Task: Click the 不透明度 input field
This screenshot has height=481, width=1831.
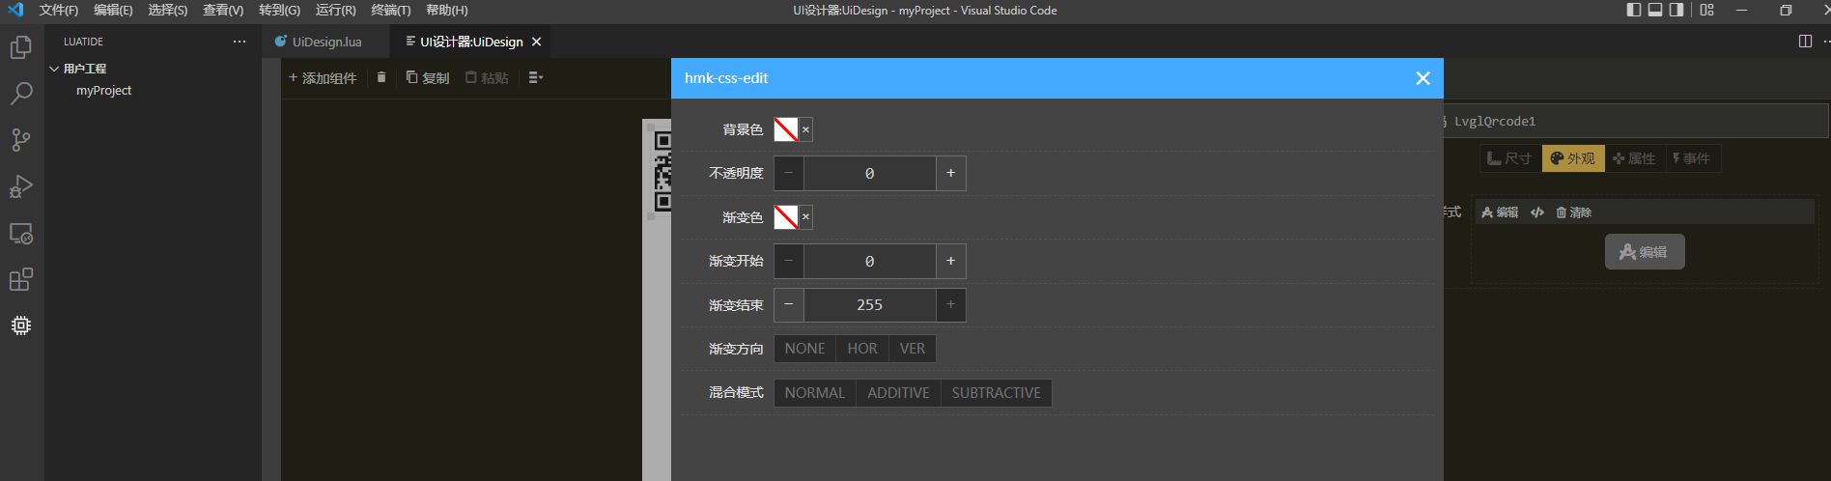Action: point(869,173)
